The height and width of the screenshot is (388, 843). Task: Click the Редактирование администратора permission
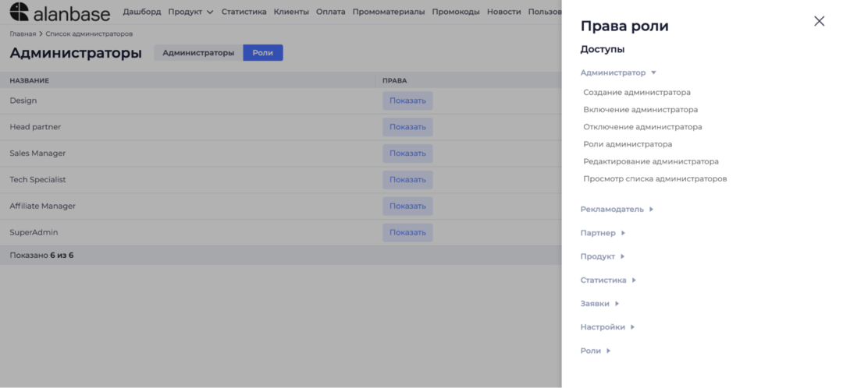tap(651, 161)
